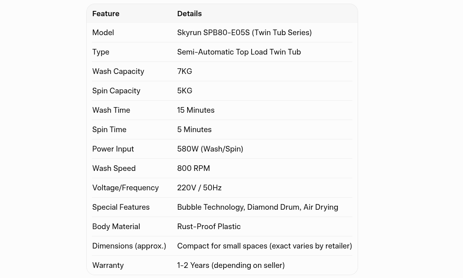463x278 pixels.
Task: Click the Bubble Technology special features cell
Action: 257,207
